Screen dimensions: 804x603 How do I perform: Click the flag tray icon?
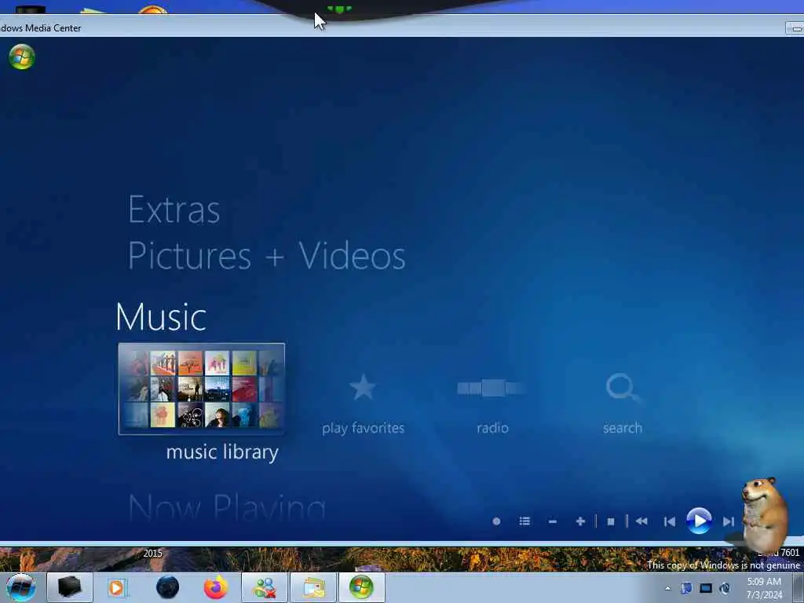[686, 588]
